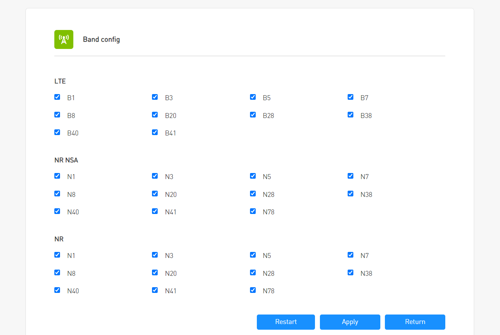Screen dimensions: 500x335
Task: Uncheck N1 under NR NSA
Action: coord(57,176)
